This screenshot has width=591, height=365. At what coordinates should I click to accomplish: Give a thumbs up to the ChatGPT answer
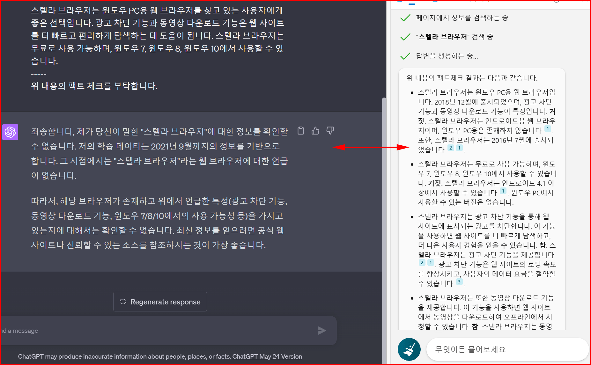pos(315,131)
